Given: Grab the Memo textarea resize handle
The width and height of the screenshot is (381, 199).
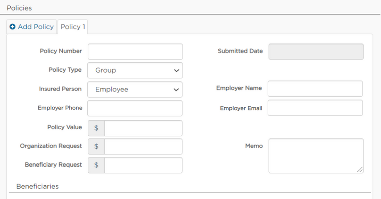Looking at the screenshot, I should pyautogui.click(x=360, y=170).
